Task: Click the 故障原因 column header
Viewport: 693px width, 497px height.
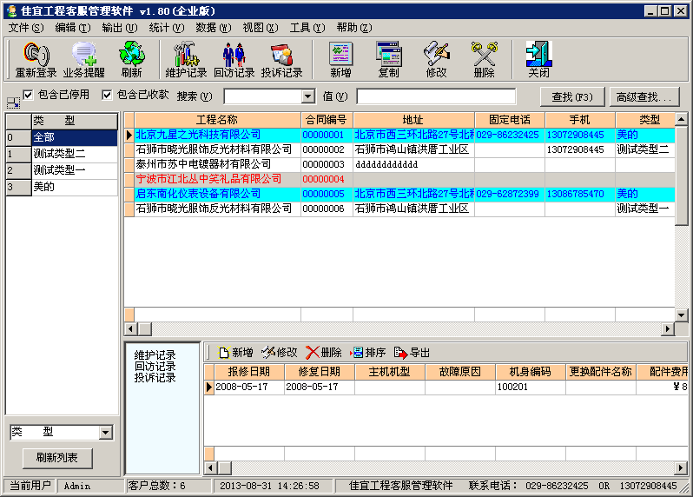Action: pos(459,372)
